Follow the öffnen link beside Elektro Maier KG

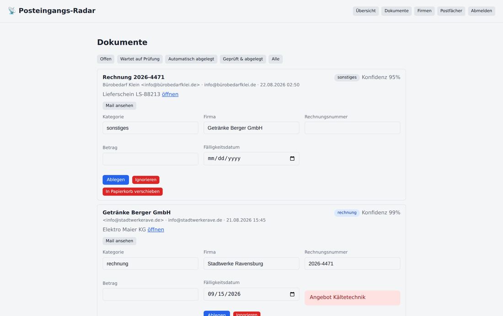click(155, 230)
